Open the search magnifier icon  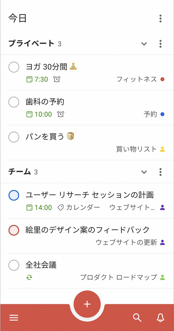137,318
